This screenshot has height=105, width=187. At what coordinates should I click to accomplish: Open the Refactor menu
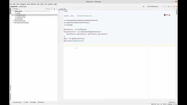pyautogui.click(x=34, y=4)
